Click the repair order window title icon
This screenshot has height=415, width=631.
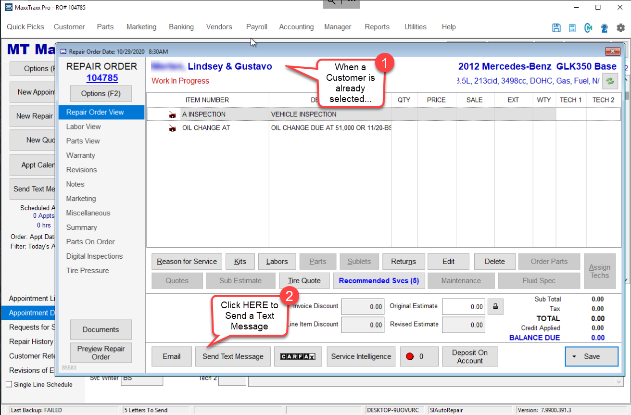point(63,51)
